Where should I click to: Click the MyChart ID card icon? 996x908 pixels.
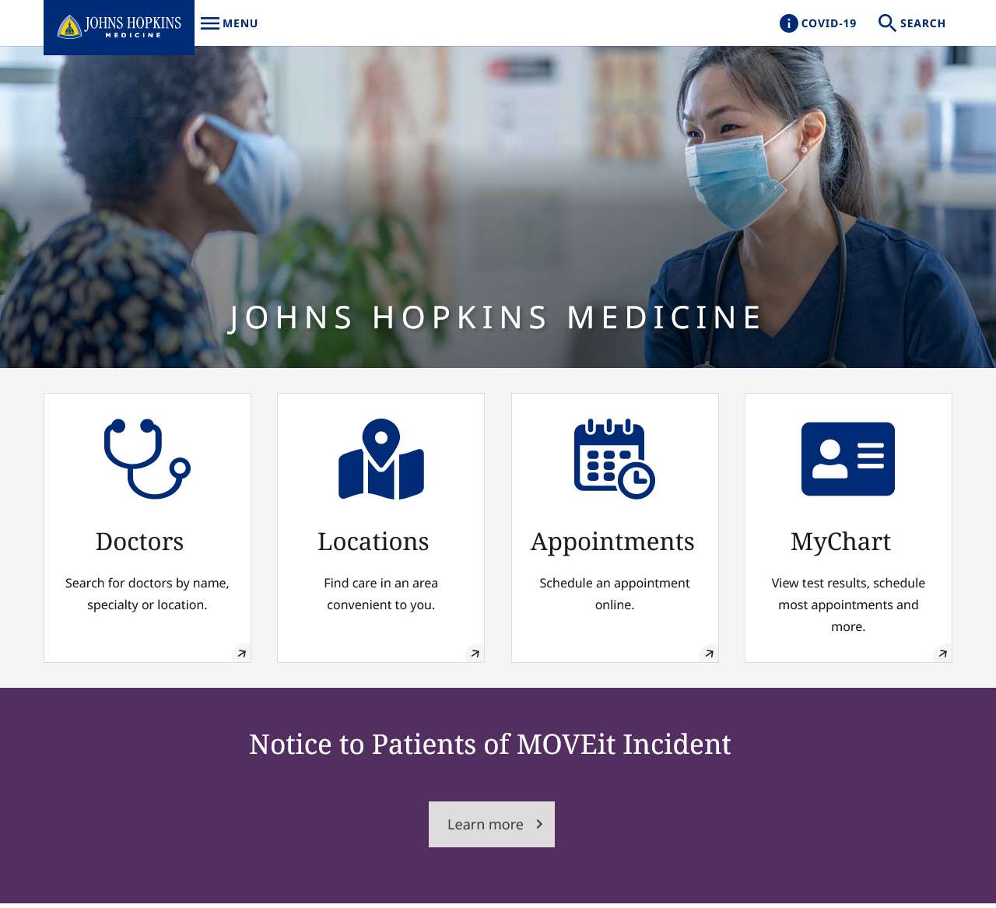pyautogui.click(x=848, y=459)
